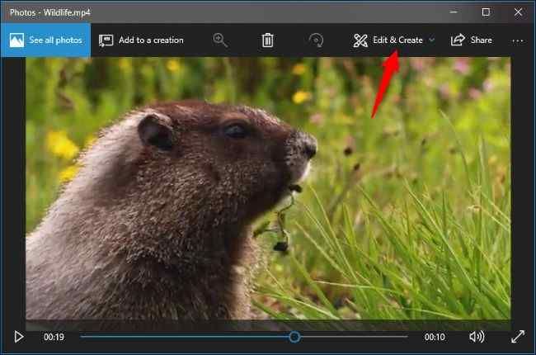Click the See all photos button
Image resolution: width=536 pixels, height=355 pixels.
(45, 40)
